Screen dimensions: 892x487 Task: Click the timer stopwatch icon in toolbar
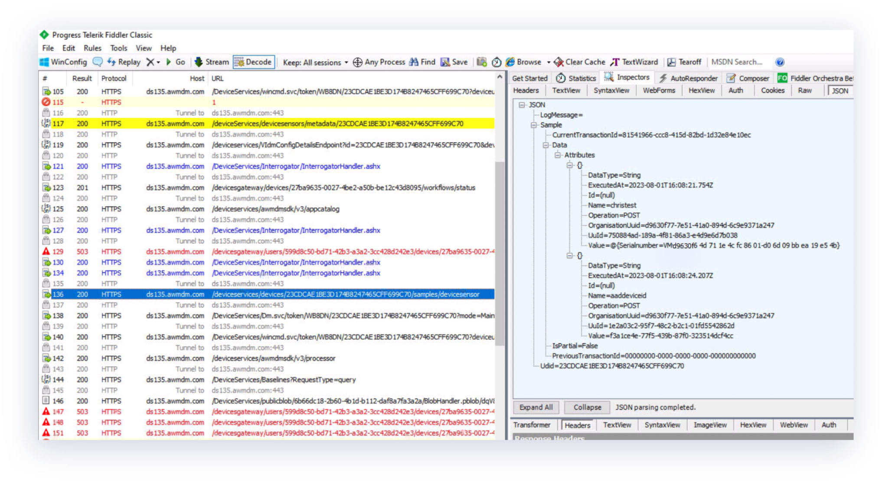[x=496, y=62]
